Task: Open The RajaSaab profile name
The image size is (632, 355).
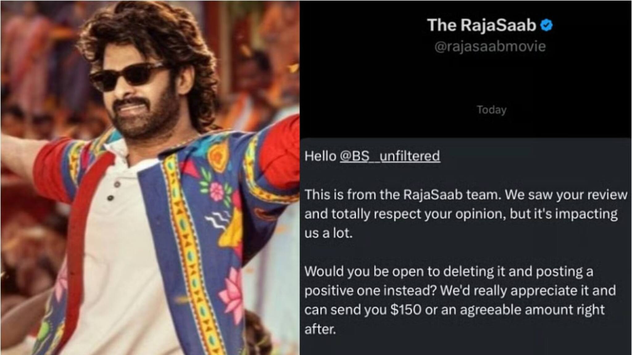Action: [x=482, y=25]
